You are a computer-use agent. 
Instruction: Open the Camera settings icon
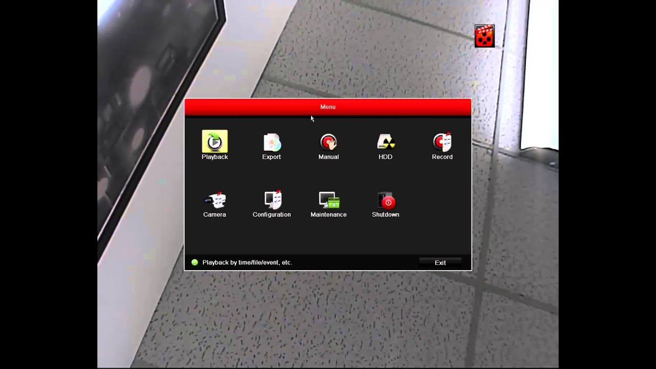[215, 200]
